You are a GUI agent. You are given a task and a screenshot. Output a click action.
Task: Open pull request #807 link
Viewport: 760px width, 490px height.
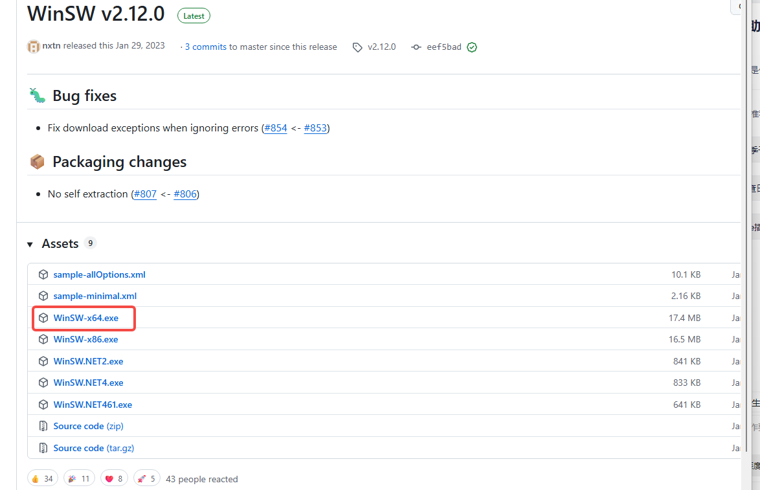pyautogui.click(x=146, y=194)
